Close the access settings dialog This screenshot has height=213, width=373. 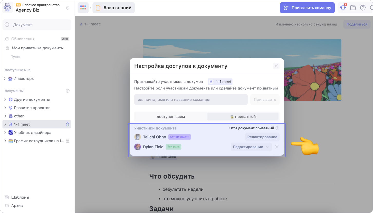pos(276,66)
